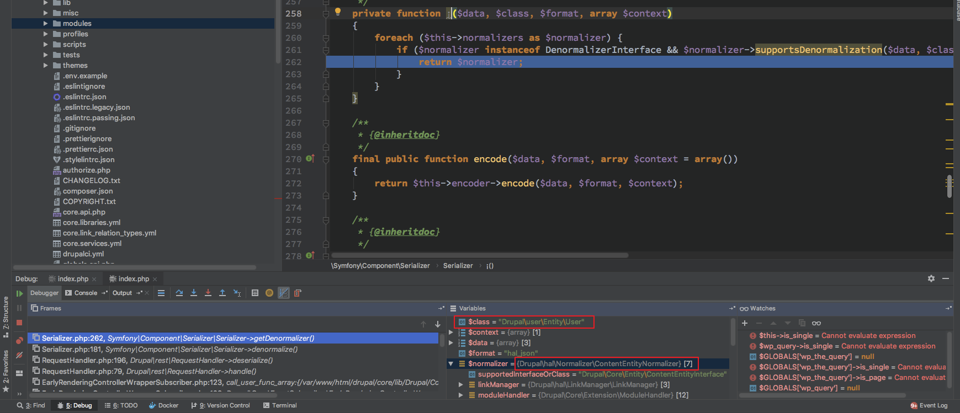Stop the debug session with red square
The width and height of the screenshot is (960, 413).
(19, 323)
